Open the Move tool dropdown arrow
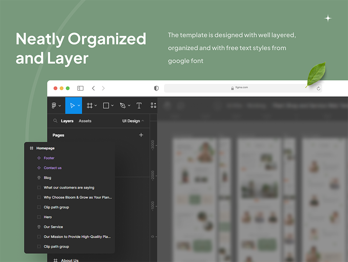Screen dimensions: 348x262 point(79,105)
